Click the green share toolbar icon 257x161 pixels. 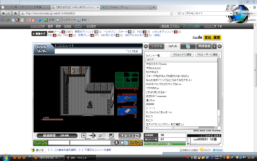coord(47,20)
